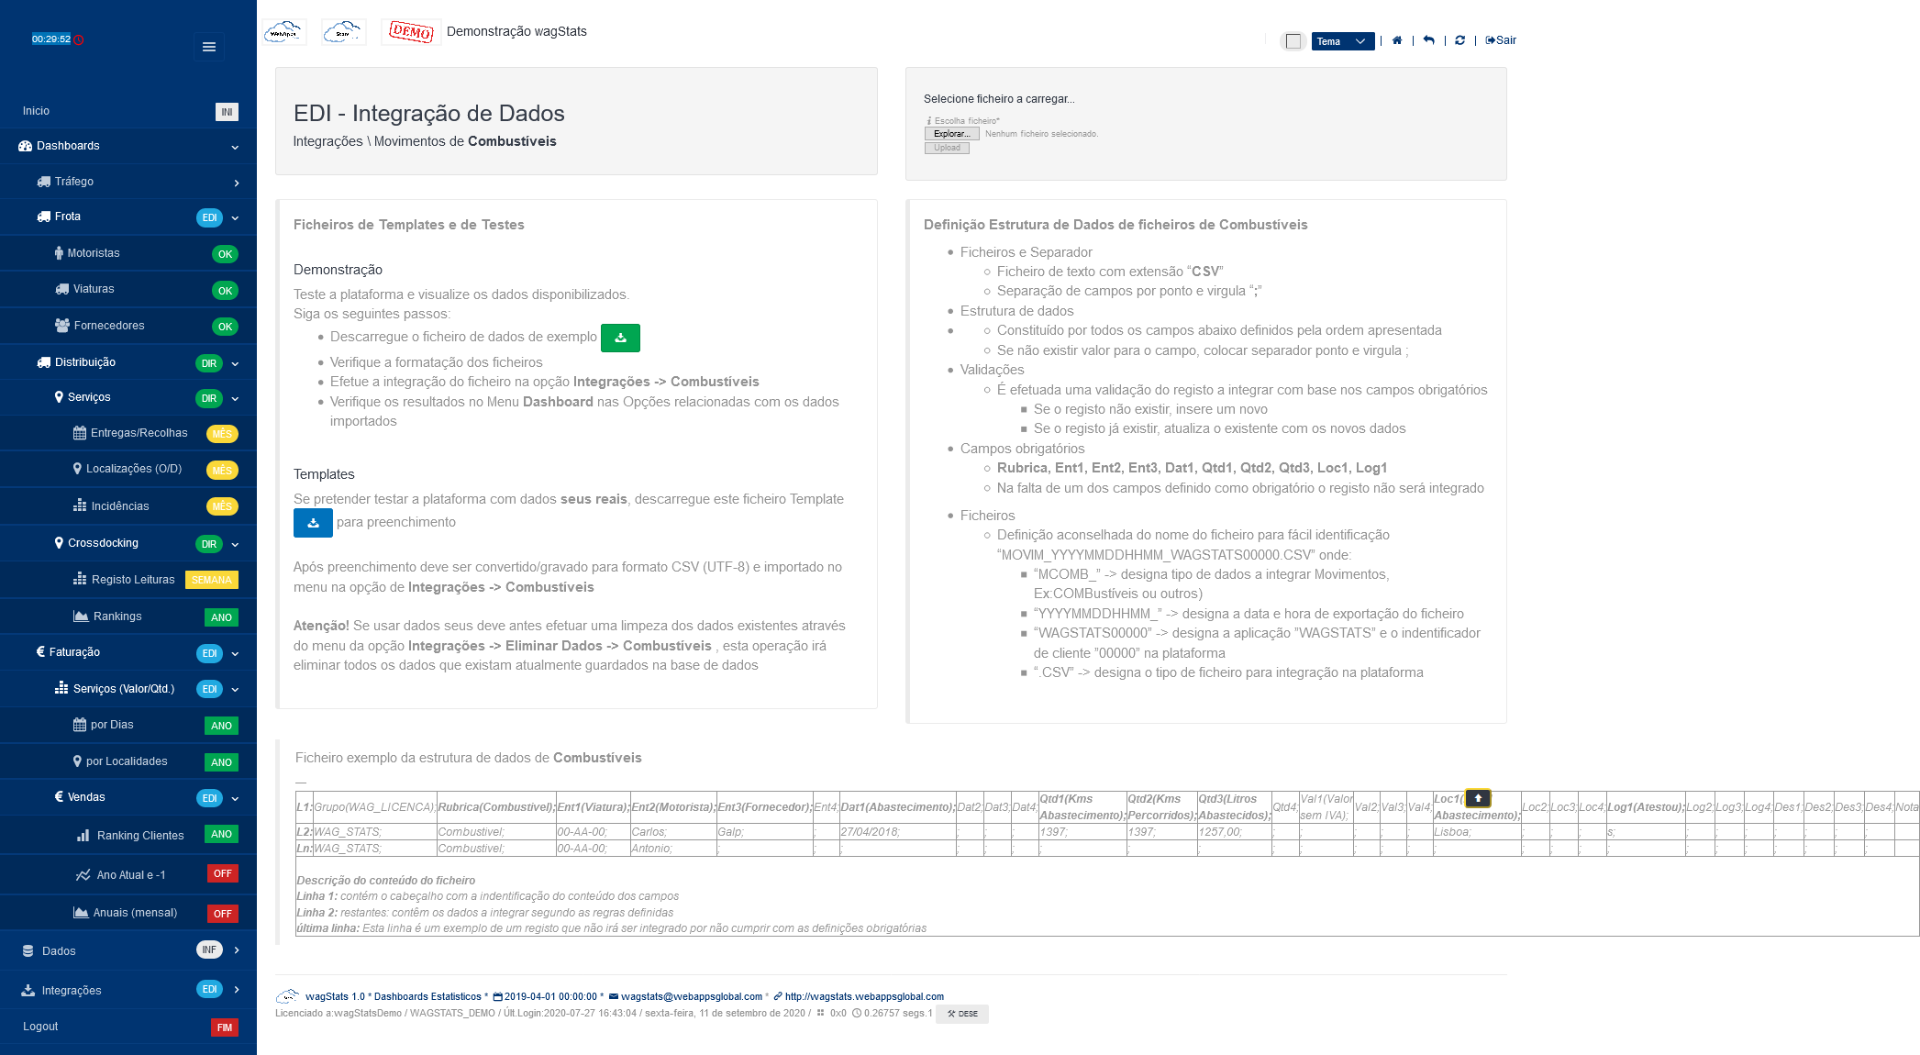This screenshot has height=1055, width=1920.
Task: Click the INF badge beside Dados
Action: coord(209,949)
